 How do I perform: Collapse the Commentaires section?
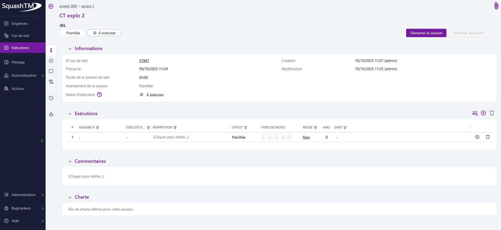(70, 162)
